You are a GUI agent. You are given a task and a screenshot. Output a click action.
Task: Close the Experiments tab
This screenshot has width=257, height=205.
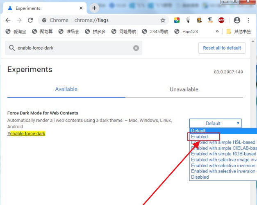pos(81,8)
